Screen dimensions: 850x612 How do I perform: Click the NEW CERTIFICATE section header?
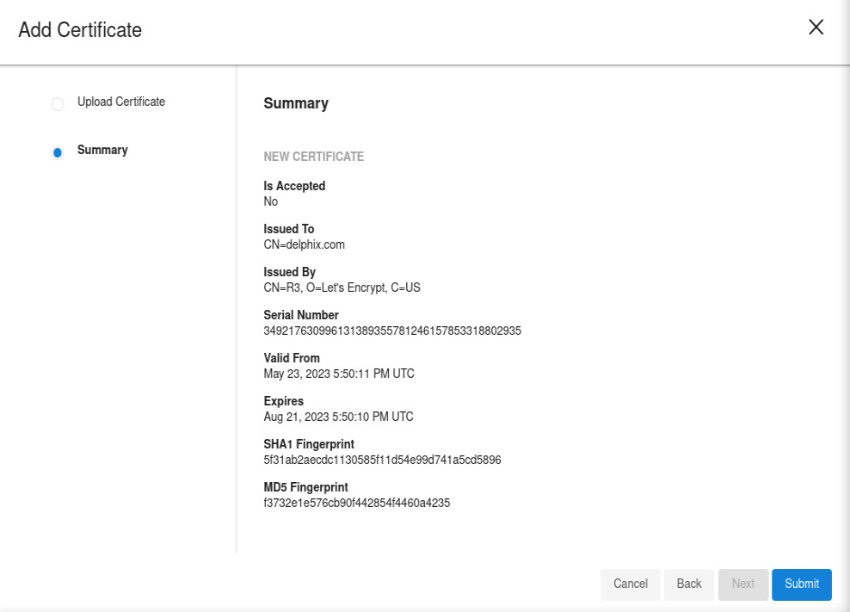tap(313, 157)
